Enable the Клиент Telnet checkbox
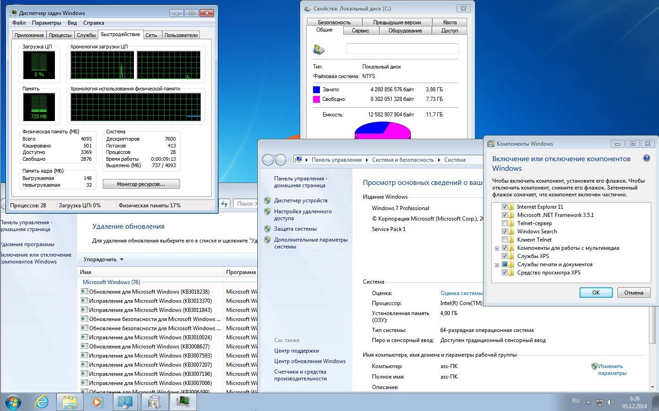 (505, 239)
